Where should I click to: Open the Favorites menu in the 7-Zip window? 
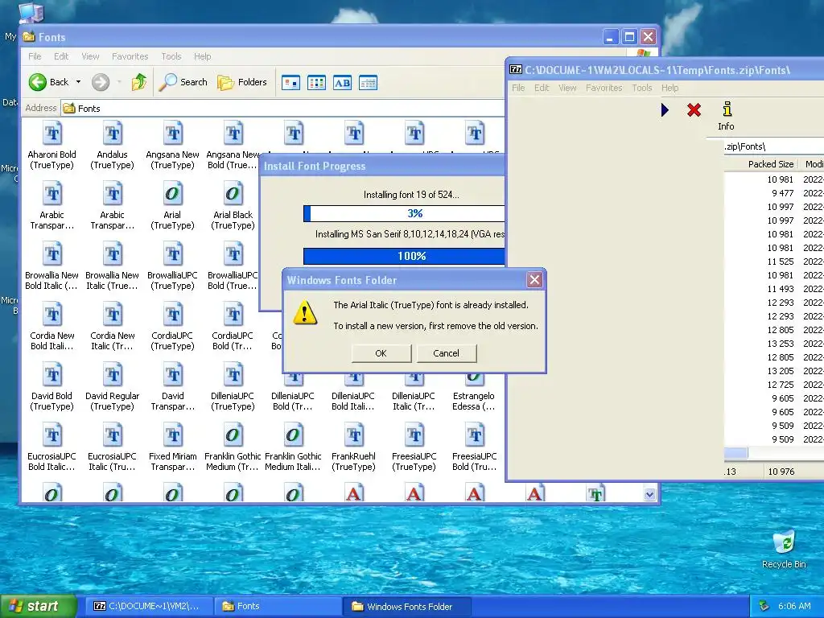[604, 88]
